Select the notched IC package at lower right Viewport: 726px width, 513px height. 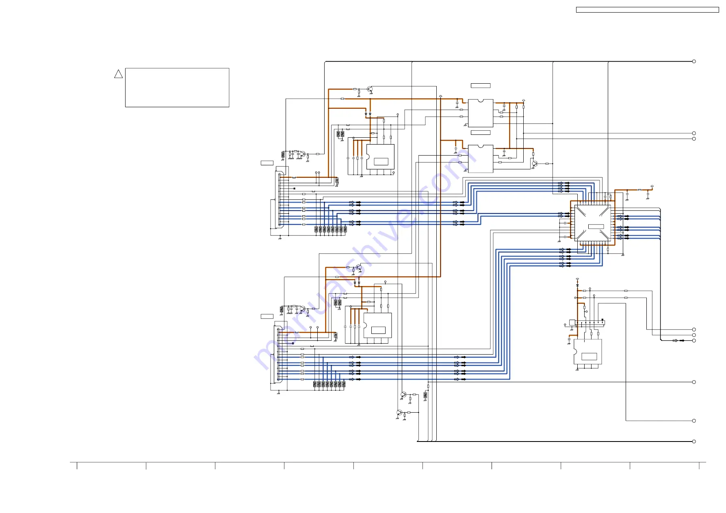pyautogui.click(x=587, y=352)
